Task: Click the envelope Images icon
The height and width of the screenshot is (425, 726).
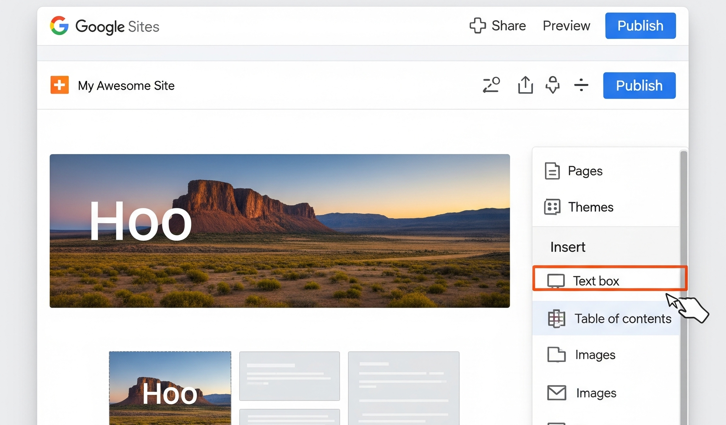Action: click(556, 393)
